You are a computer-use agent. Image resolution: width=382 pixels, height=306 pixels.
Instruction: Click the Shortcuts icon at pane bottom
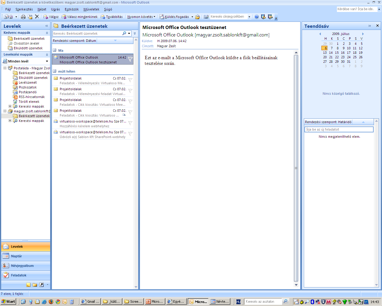tap(41, 285)
